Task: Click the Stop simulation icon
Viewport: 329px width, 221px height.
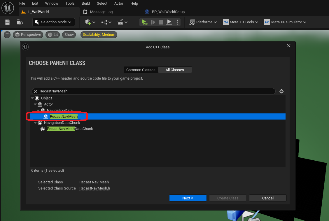Action: coord(161,22)
